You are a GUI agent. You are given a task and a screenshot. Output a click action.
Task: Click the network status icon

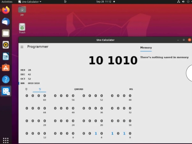179,2
